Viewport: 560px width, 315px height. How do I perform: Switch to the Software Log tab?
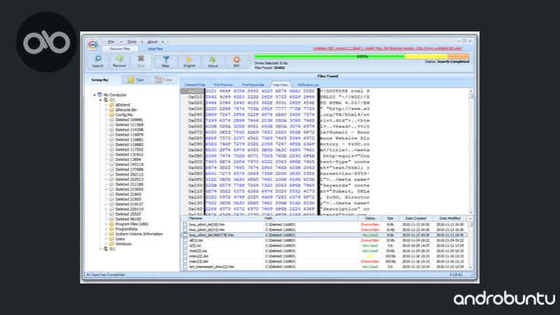tap(308, 85)
